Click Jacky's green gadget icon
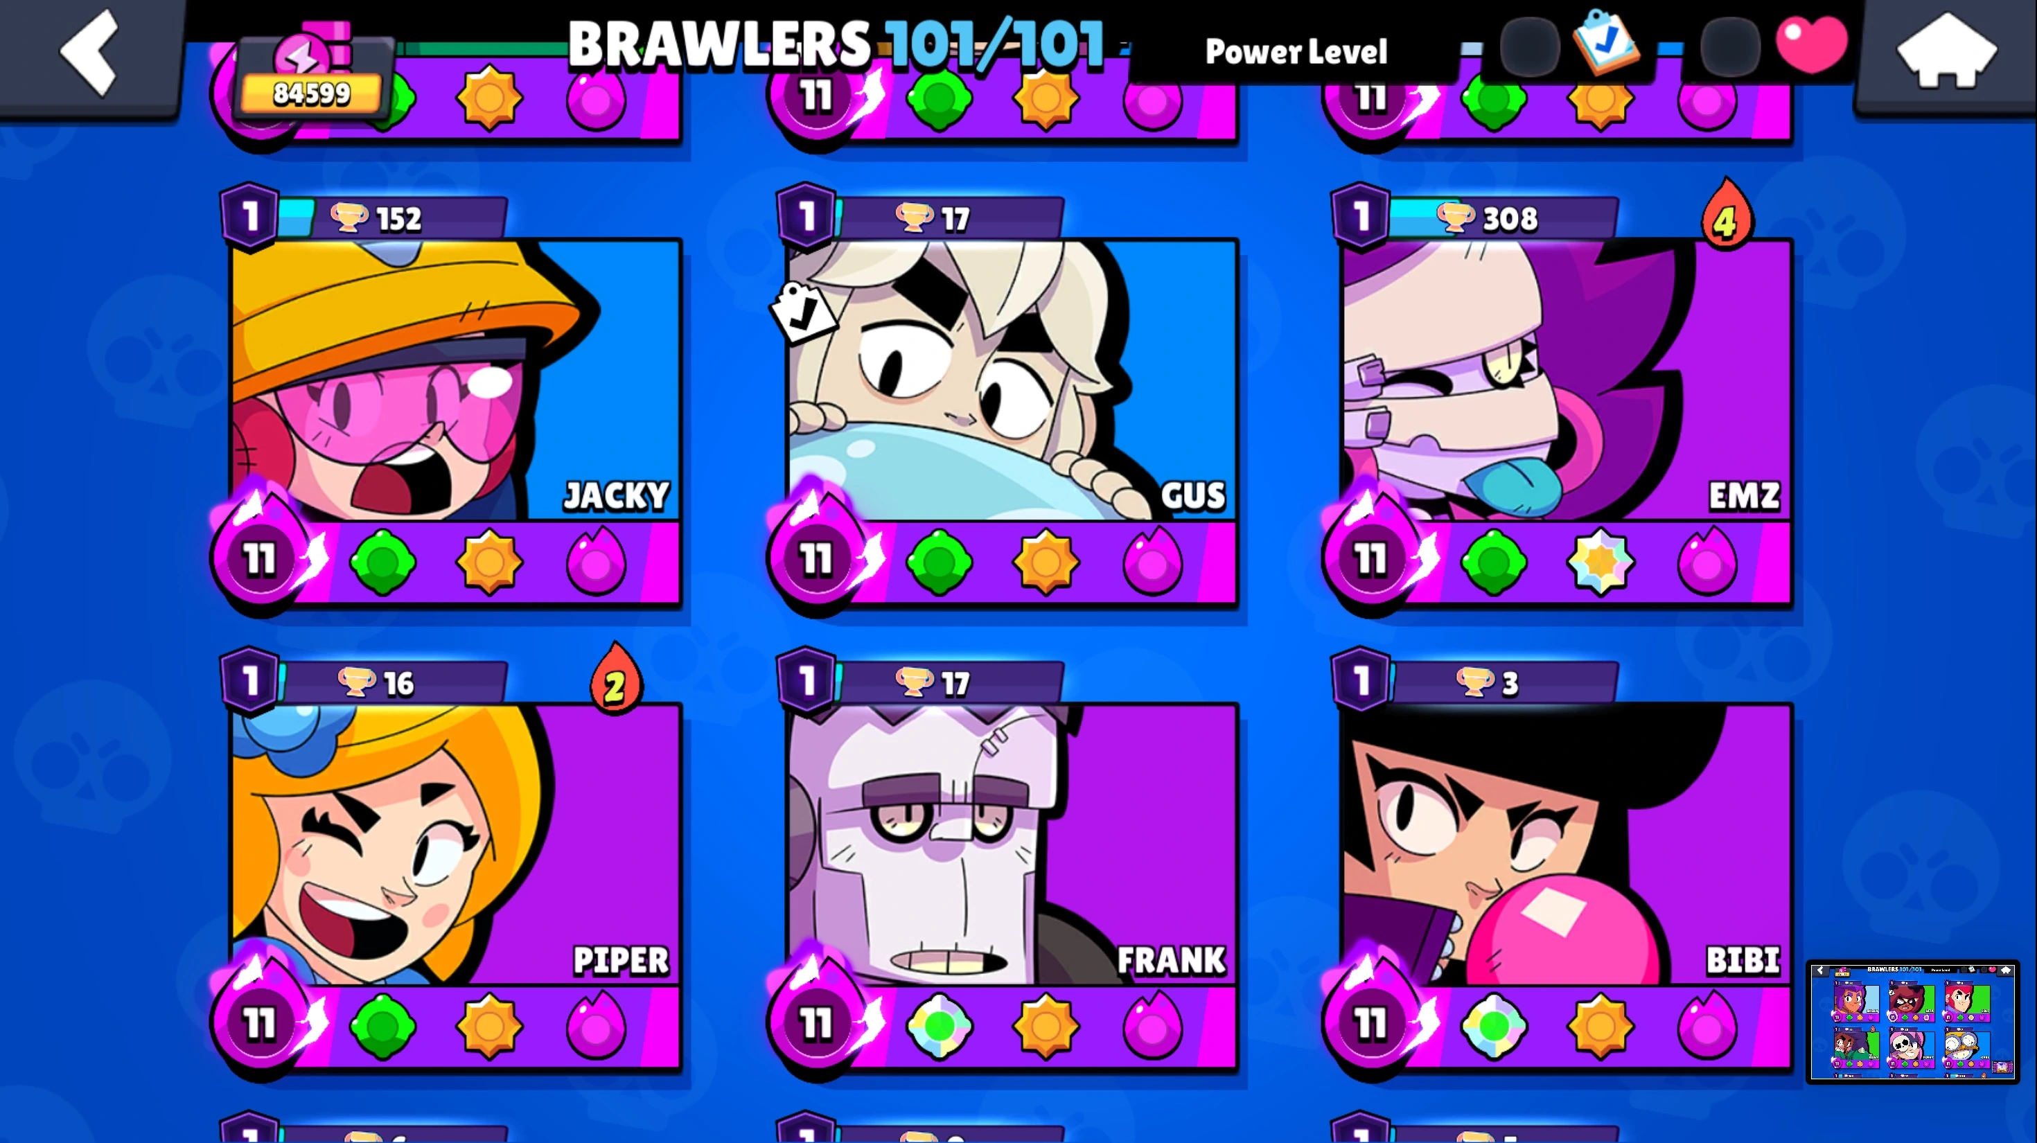 382,562
